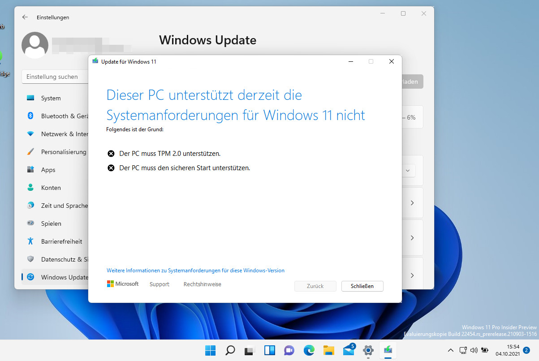Open Zeit und Sprache settings
The image size is (539, 361).
pyautogui.click(x=55, y=206)
